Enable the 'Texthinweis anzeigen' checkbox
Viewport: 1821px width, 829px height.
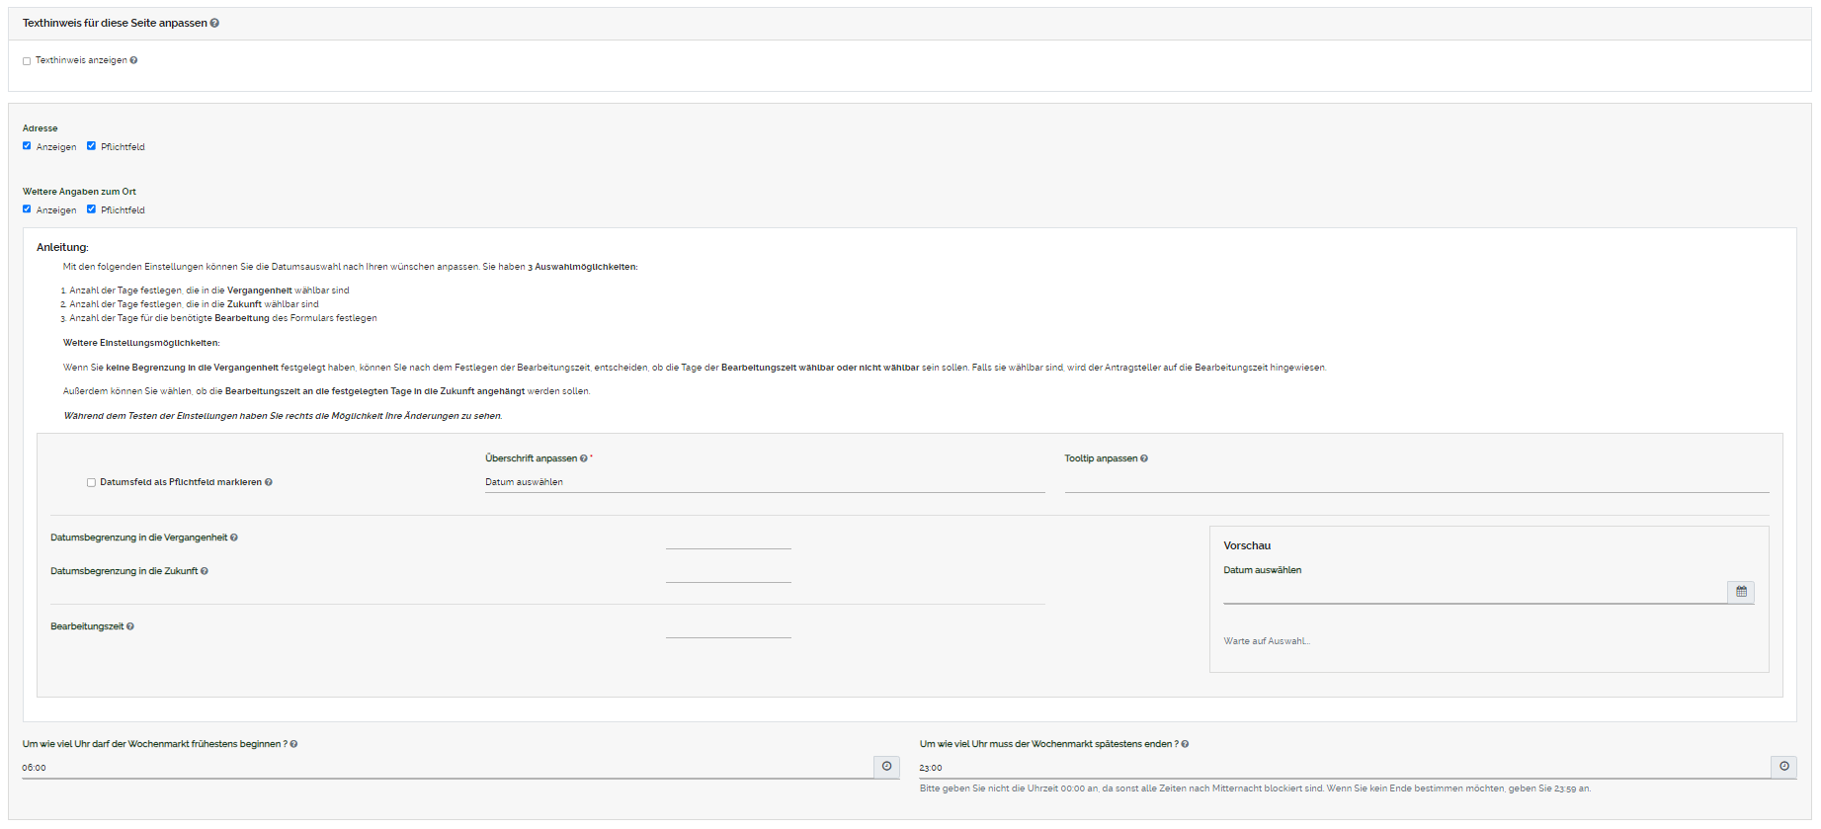point(27,61)
